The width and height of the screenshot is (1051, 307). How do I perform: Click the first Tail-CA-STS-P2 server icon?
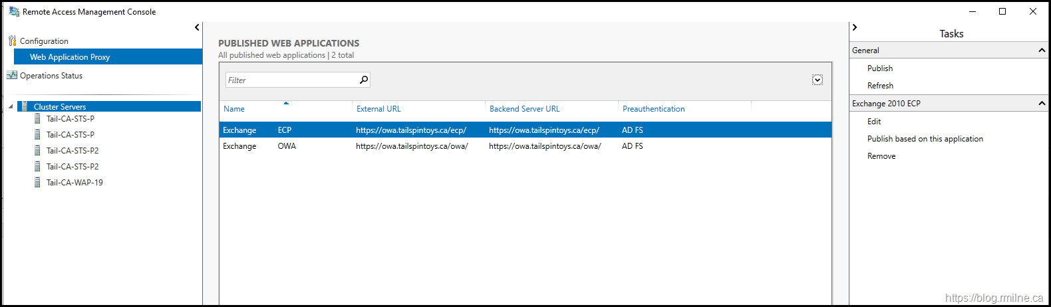point(37,150)
